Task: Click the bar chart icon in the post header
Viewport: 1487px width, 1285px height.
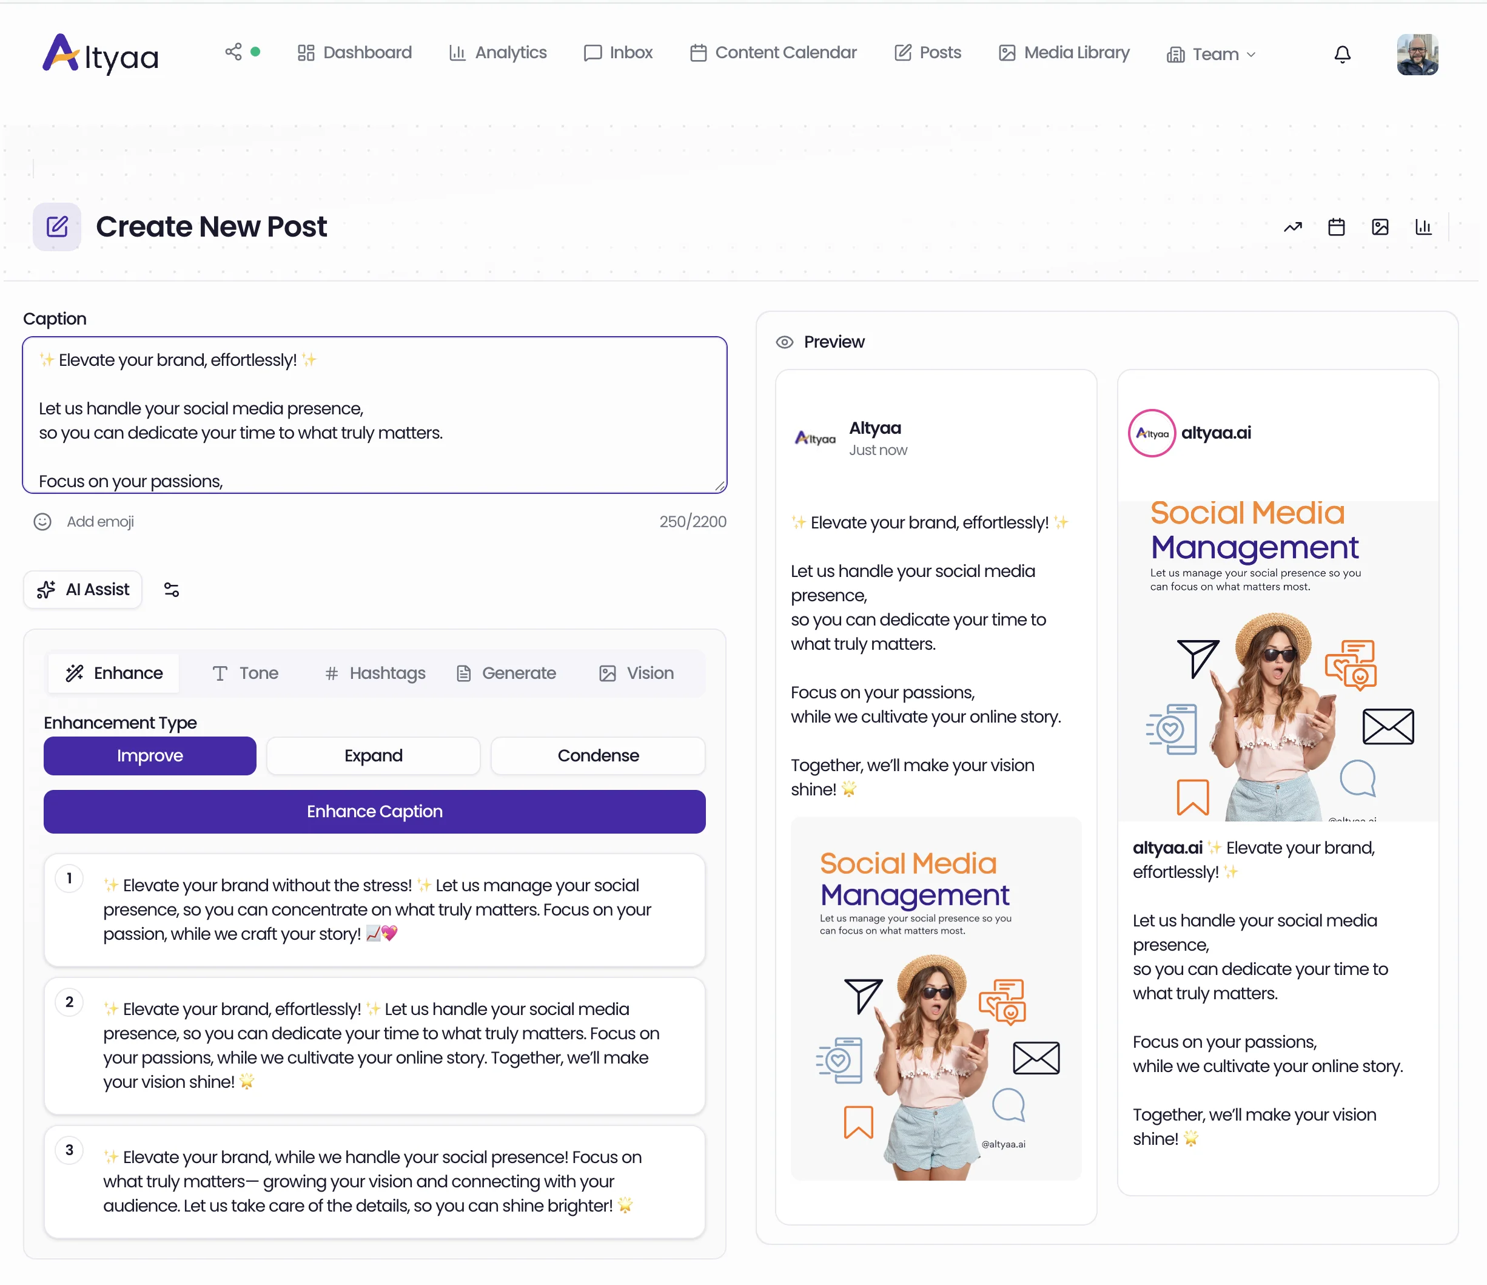Action: pos(1424,227)
